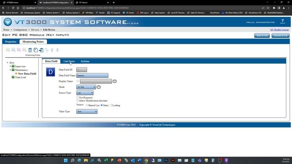Open taskbar Search icon

coord(73,160)
